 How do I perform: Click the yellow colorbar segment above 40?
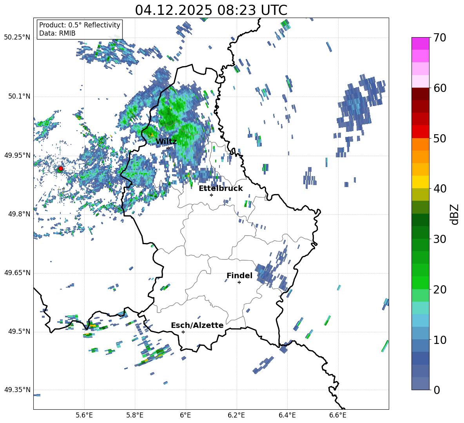[x=420, y=182]
